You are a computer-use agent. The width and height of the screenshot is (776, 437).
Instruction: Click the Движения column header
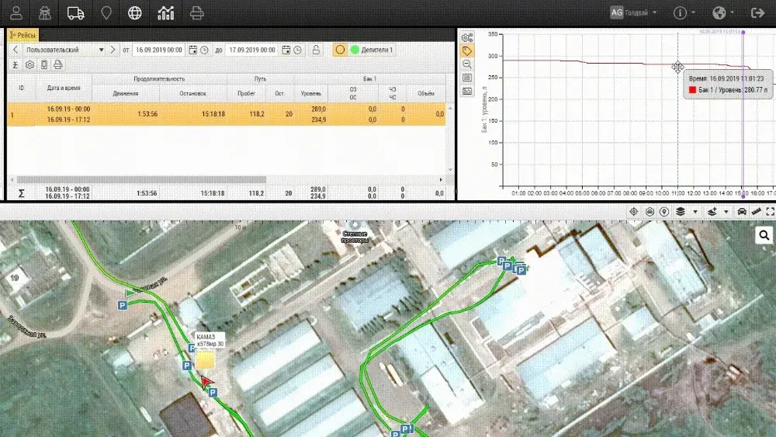pyautogui.click(x=126, y=94)
